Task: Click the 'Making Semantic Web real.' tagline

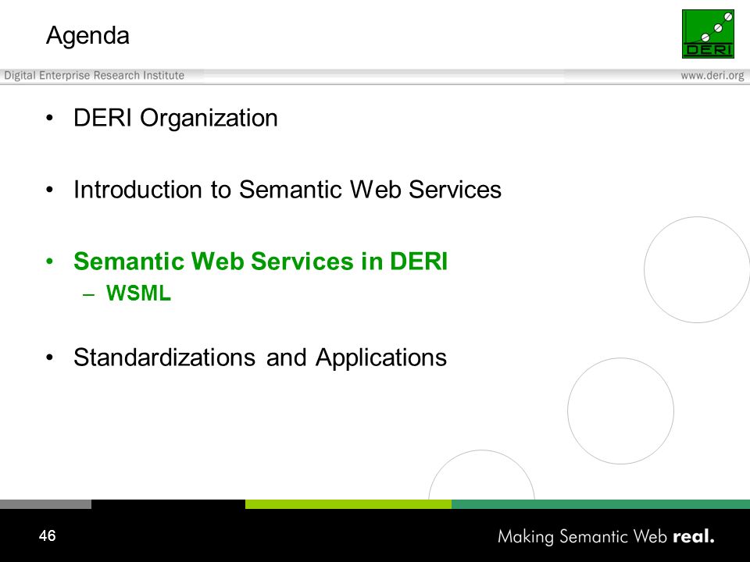Action: click(x=605, y=537)
